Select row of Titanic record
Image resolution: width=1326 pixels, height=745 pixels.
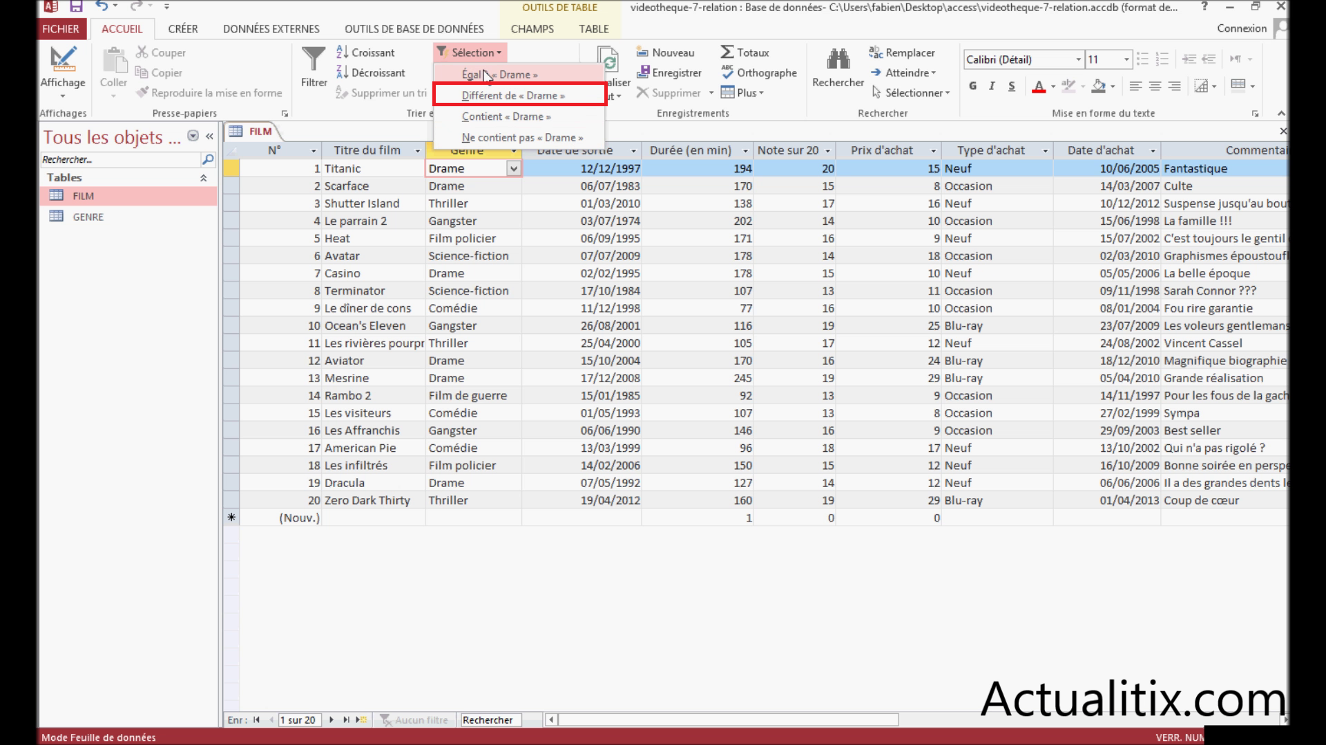[x=231, y=168]
